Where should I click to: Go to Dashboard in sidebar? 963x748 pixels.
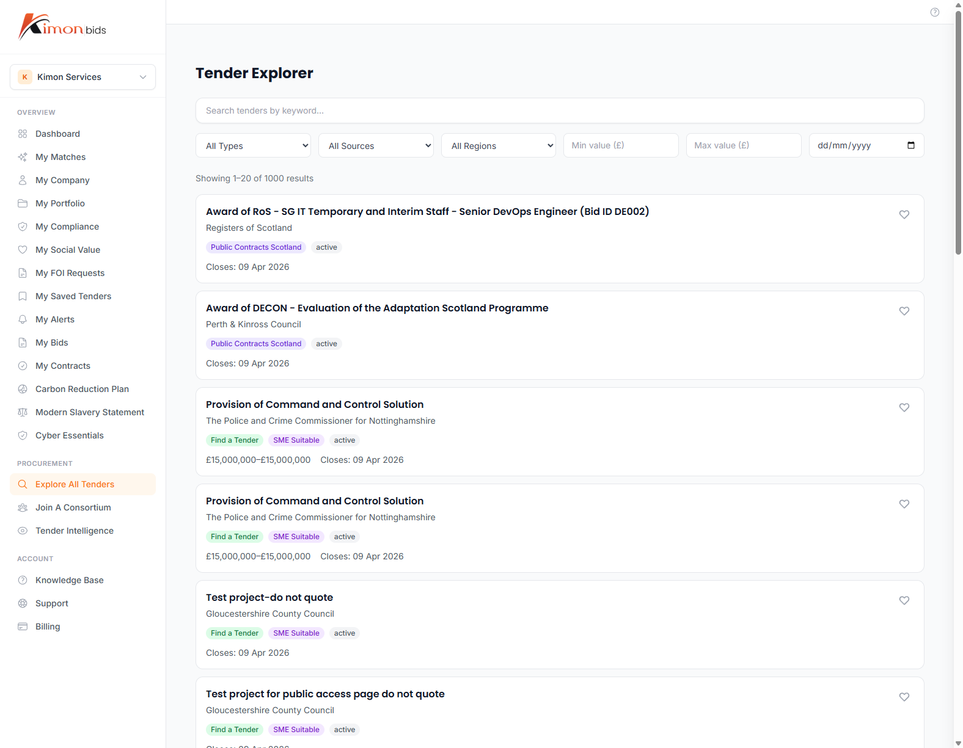pos(83,134)
